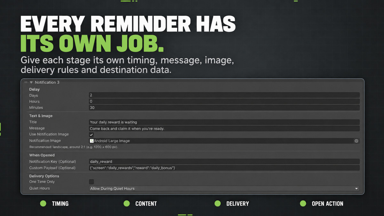The image size is (384, 216).
Task: Click the DELIVERY label
Action: point(237,204)
